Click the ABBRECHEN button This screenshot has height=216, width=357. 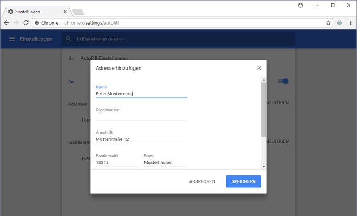pos(202,181)
